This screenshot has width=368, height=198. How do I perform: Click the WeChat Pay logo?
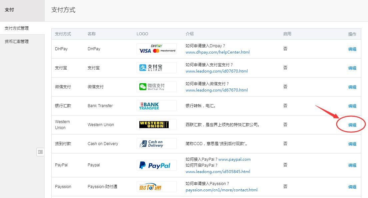point(157,87)
